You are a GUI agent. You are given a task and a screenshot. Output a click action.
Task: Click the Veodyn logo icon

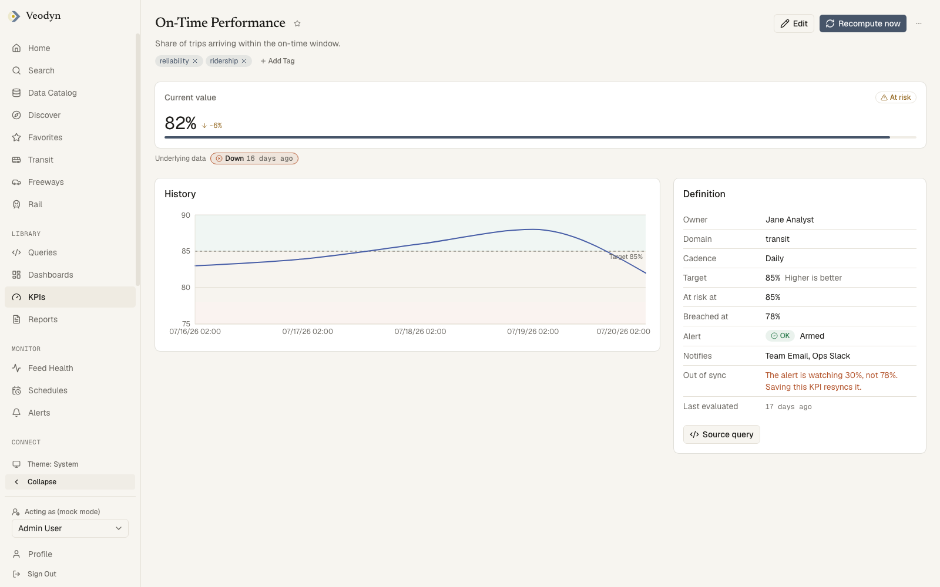(x=15, y=16)
